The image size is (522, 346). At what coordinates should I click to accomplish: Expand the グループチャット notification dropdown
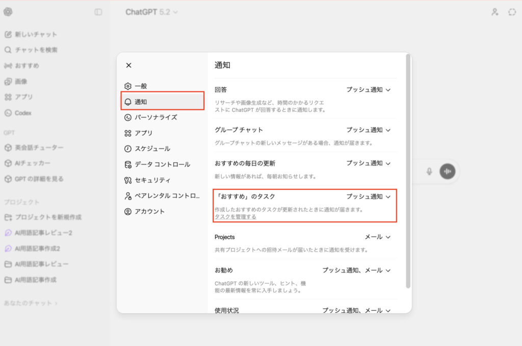[369, 130]
